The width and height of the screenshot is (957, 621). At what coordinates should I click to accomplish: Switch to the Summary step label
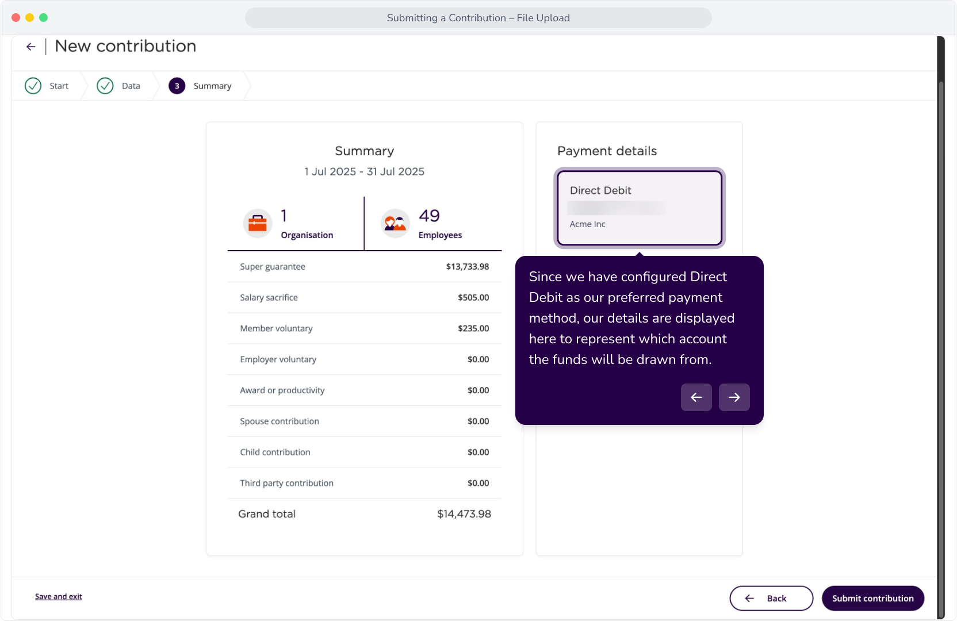(212, 86)
